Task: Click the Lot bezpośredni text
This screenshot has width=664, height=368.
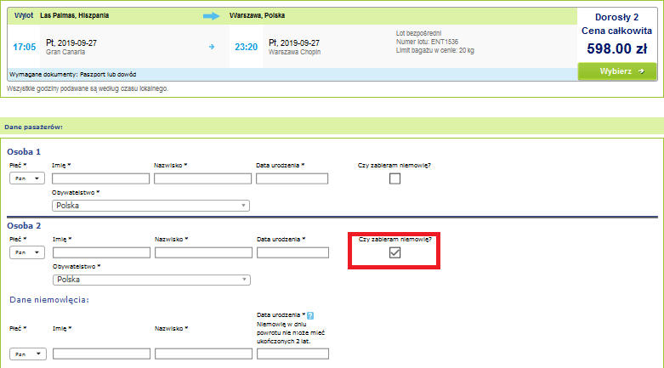Action: point(418,33)
